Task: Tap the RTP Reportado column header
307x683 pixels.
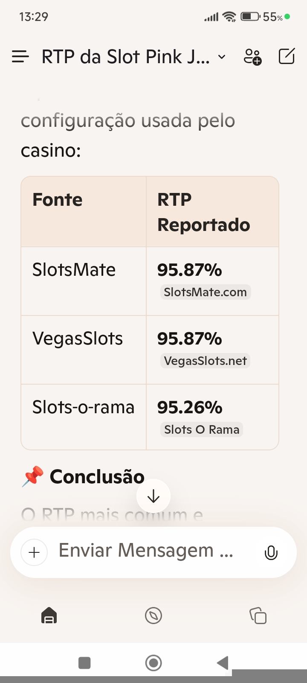Action: (x=203, y=212)
